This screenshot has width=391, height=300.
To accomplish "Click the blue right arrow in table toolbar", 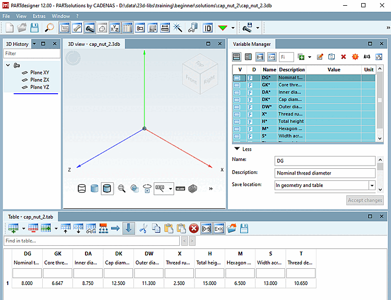I will pyautogui.click(x=115, y=228).
